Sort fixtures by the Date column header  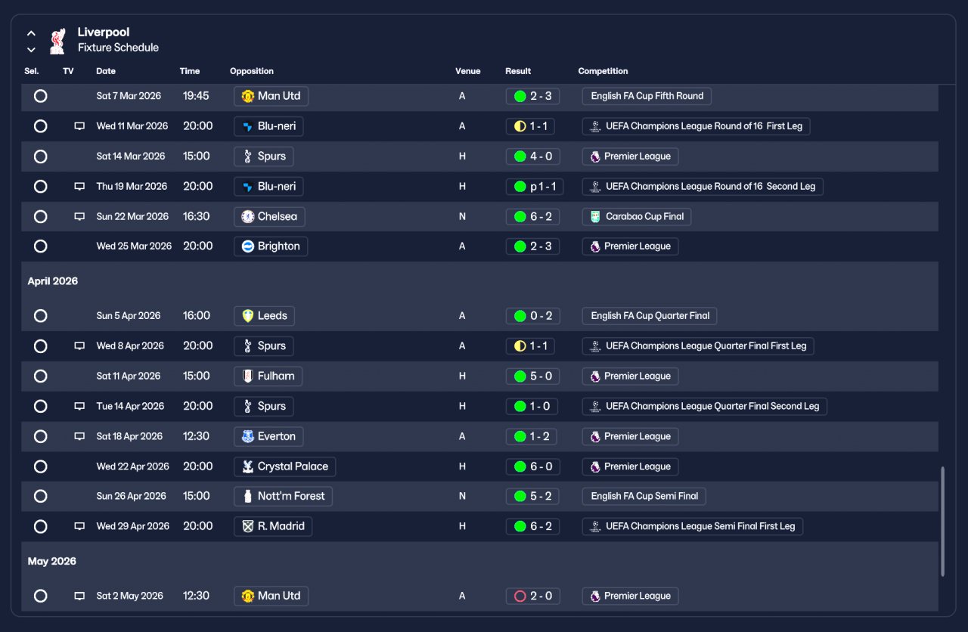tap(106, 71)
